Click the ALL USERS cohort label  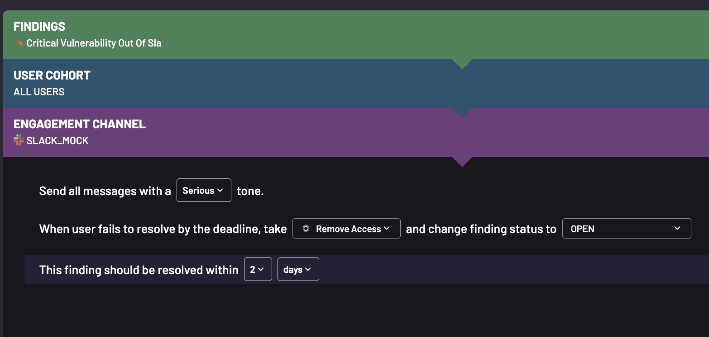tap(39, 92)
